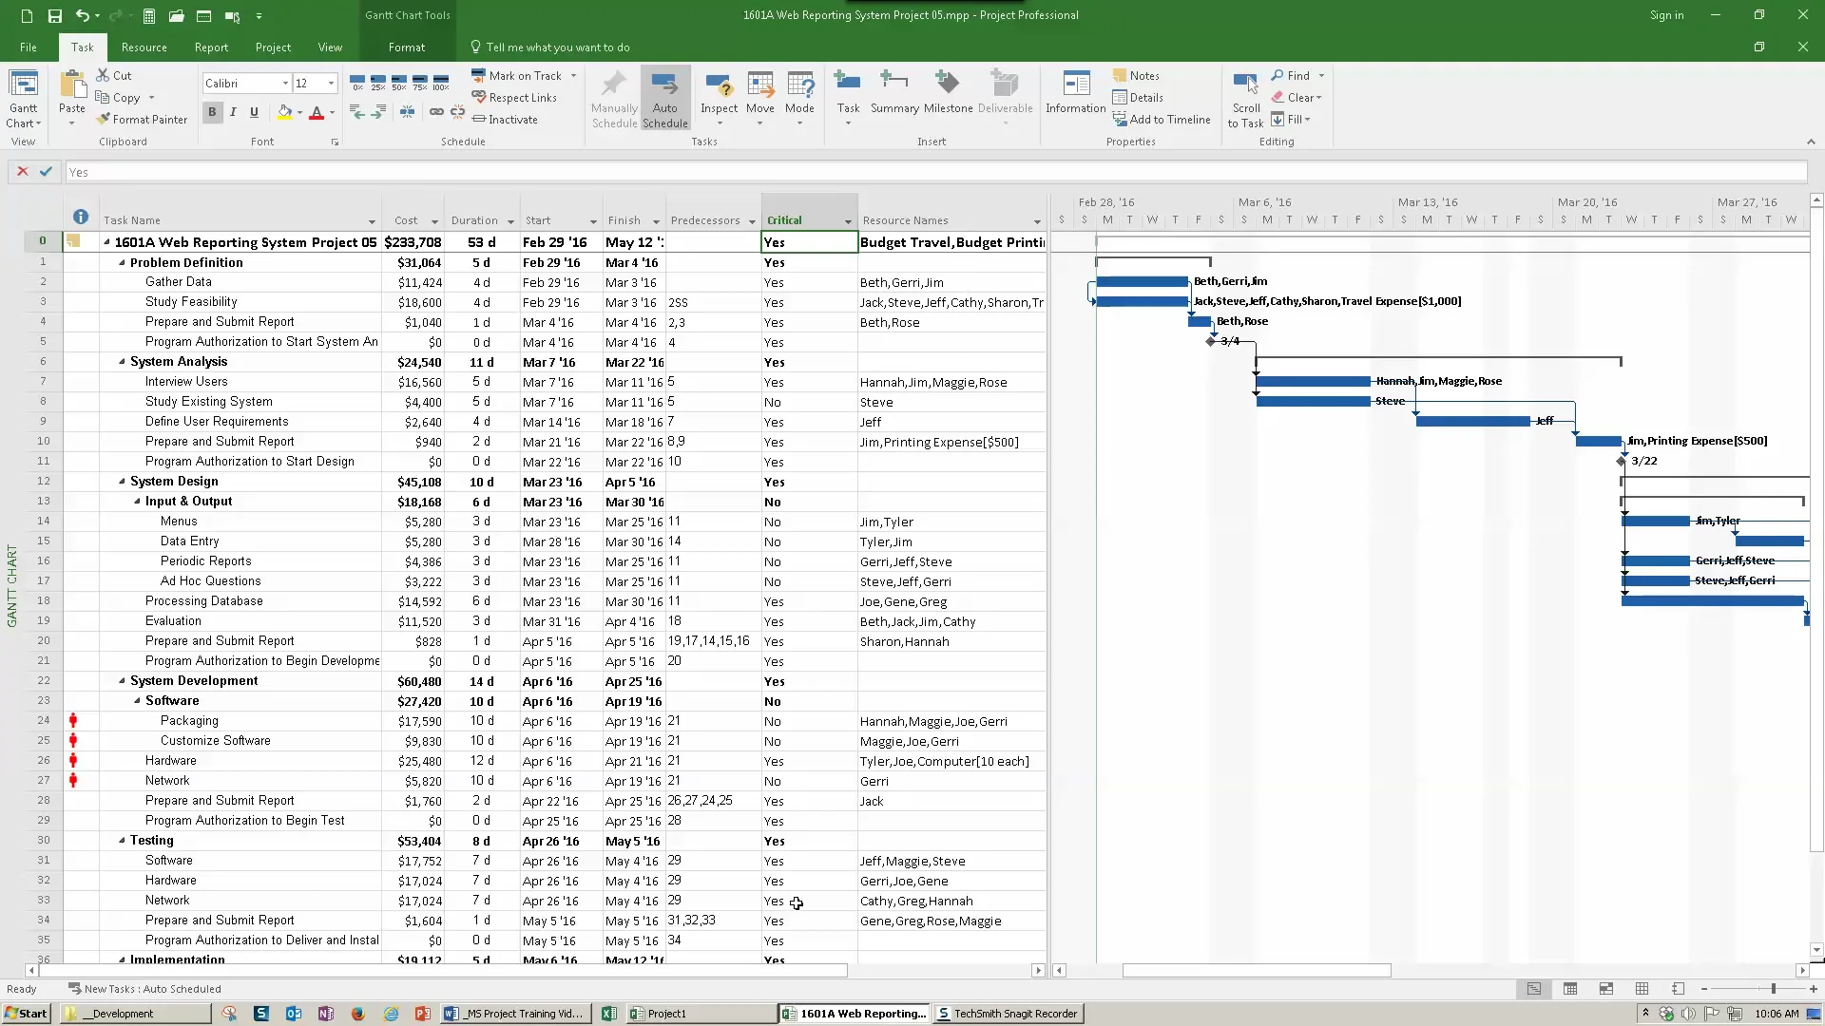Open Notes for the task
Image resolution: width=1825 pixels, height=1026 pixels.
(x=1136, y=76)
